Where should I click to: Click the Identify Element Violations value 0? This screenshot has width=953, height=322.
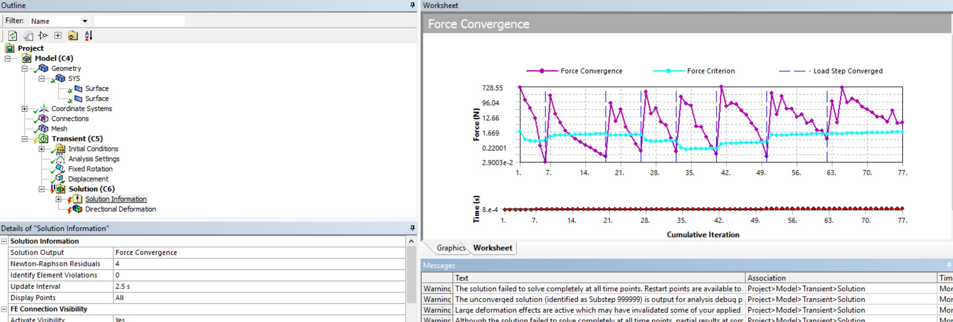(x=259, y=275)
